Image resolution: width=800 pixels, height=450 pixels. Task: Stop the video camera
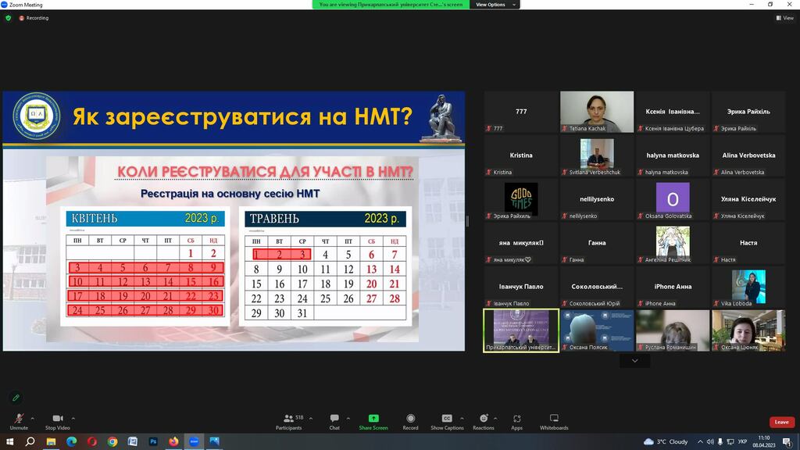(x=58, y=422)
